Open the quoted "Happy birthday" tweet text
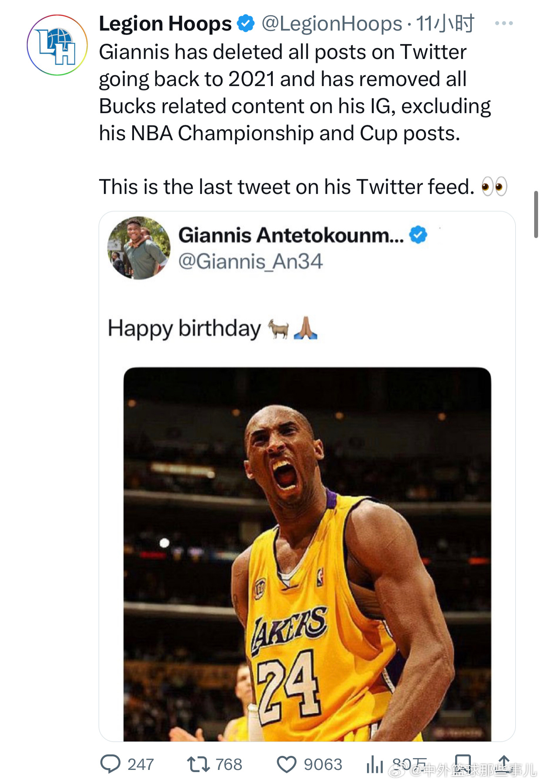The width and height of the screenshot is (542, 783). tap(184, 328)
